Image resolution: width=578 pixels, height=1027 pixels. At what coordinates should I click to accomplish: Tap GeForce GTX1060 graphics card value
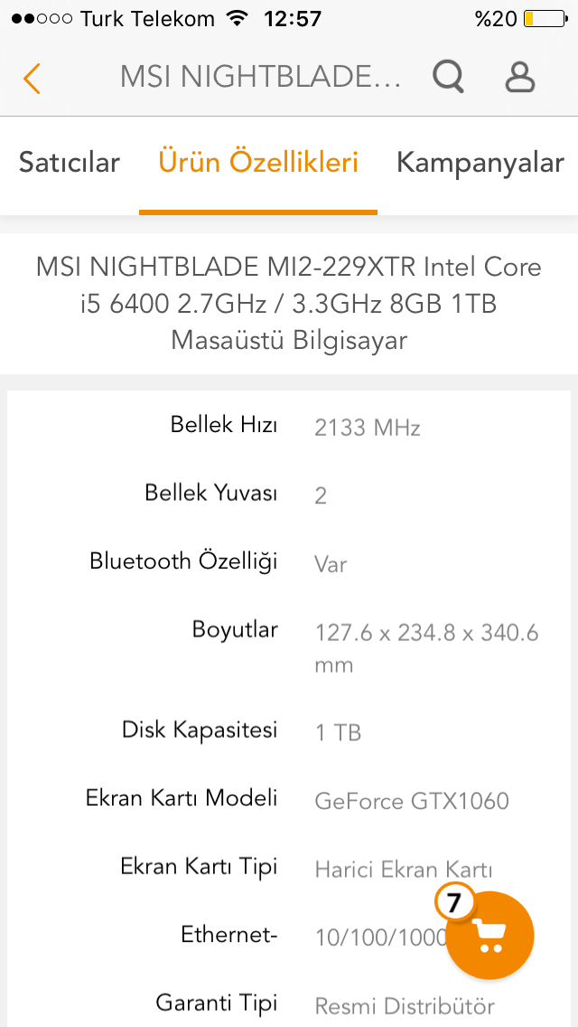click(x=412, y=801)
